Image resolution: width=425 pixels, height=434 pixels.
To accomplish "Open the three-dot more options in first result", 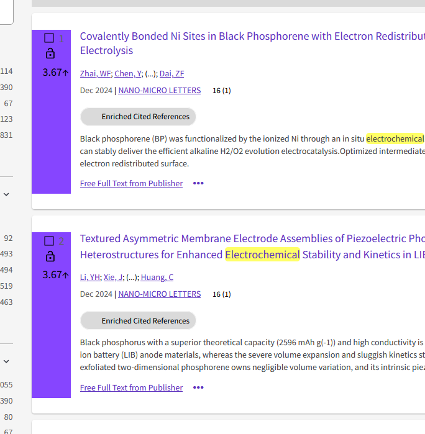I will click(198, 183).
